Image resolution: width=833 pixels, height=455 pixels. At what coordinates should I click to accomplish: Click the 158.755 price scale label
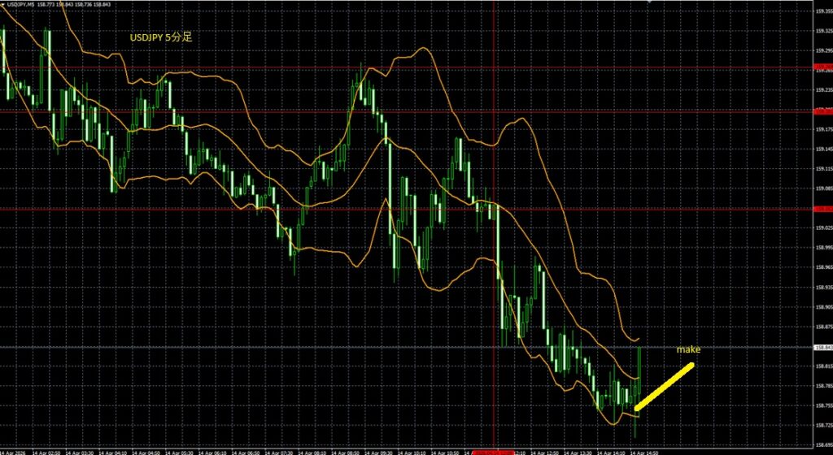tap(823, 405)
